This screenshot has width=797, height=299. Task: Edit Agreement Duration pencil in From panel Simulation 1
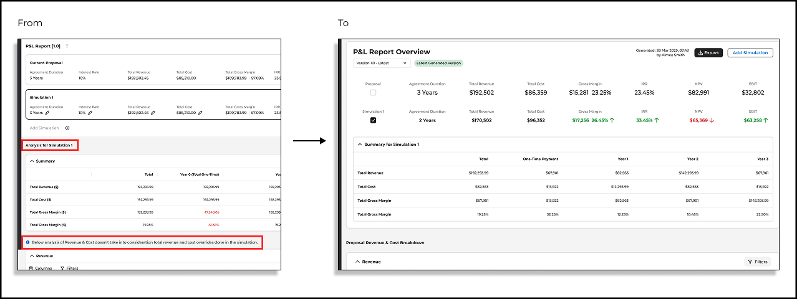(x=47, y=113)
